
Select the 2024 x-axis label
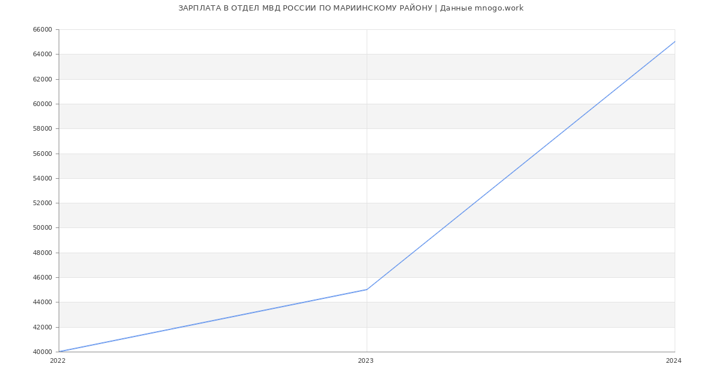[x=673, y=361]
